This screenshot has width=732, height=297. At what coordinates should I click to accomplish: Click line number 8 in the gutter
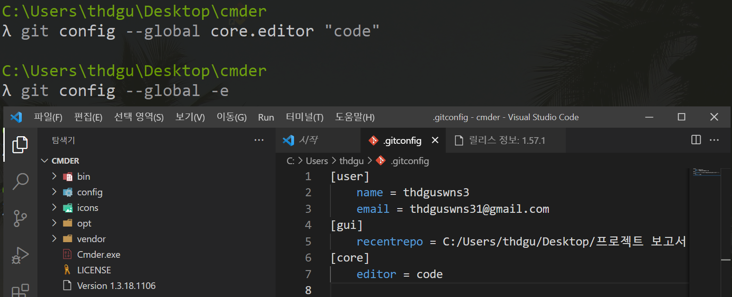point(308,290)
